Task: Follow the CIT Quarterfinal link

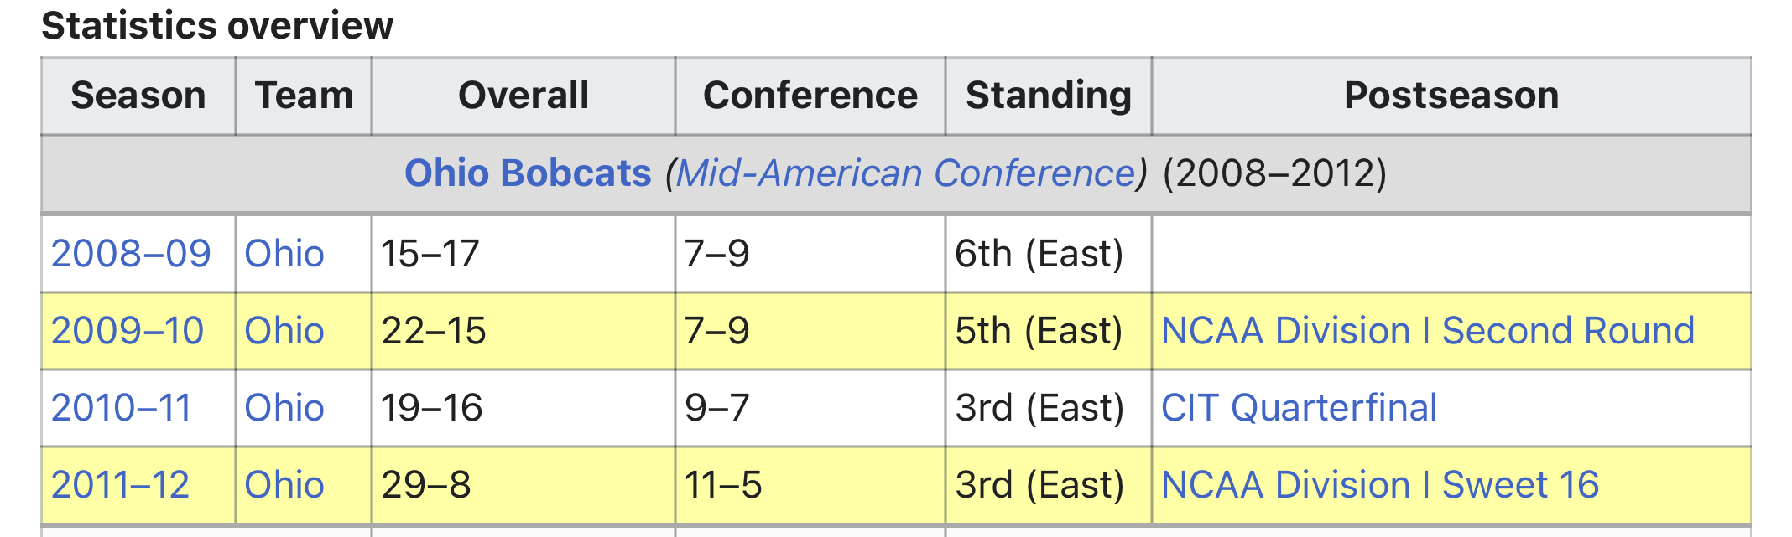Action: tap(1299, 408)
